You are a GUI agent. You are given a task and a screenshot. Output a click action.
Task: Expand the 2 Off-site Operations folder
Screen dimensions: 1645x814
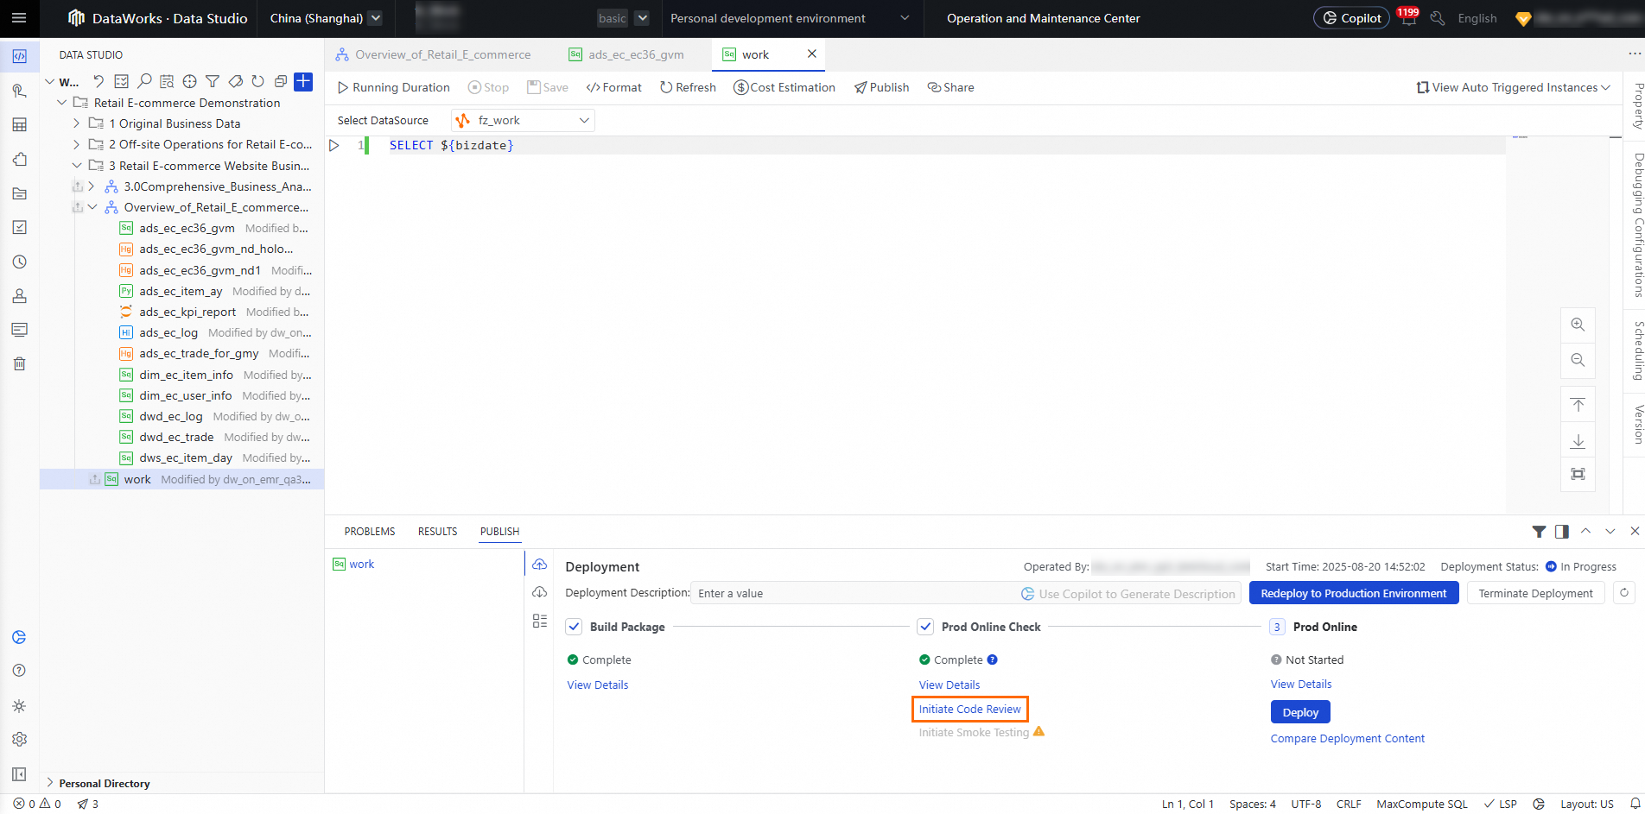tap(76, 144)
